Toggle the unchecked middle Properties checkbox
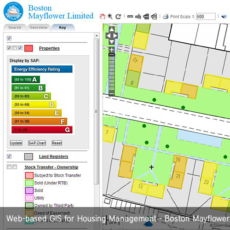The image size is (230, 230). (x=15, y=48)
